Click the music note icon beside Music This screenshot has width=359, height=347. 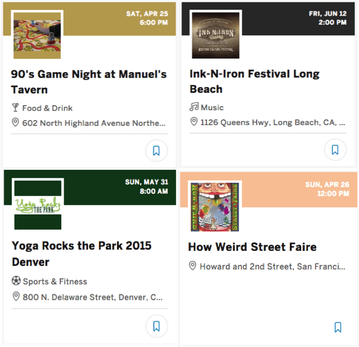point(194,107)
